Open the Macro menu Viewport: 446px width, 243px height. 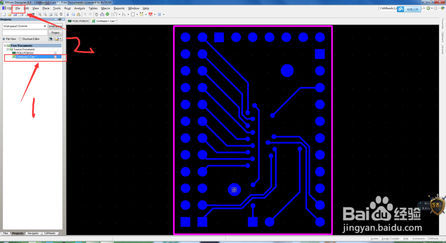106,8
